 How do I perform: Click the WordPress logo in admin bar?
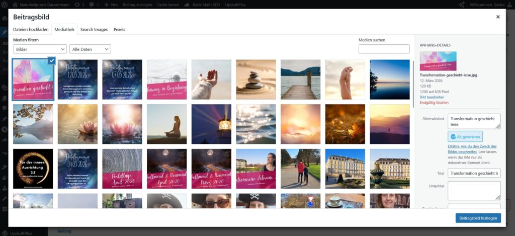pyautogui.click(x=5, y=4)
